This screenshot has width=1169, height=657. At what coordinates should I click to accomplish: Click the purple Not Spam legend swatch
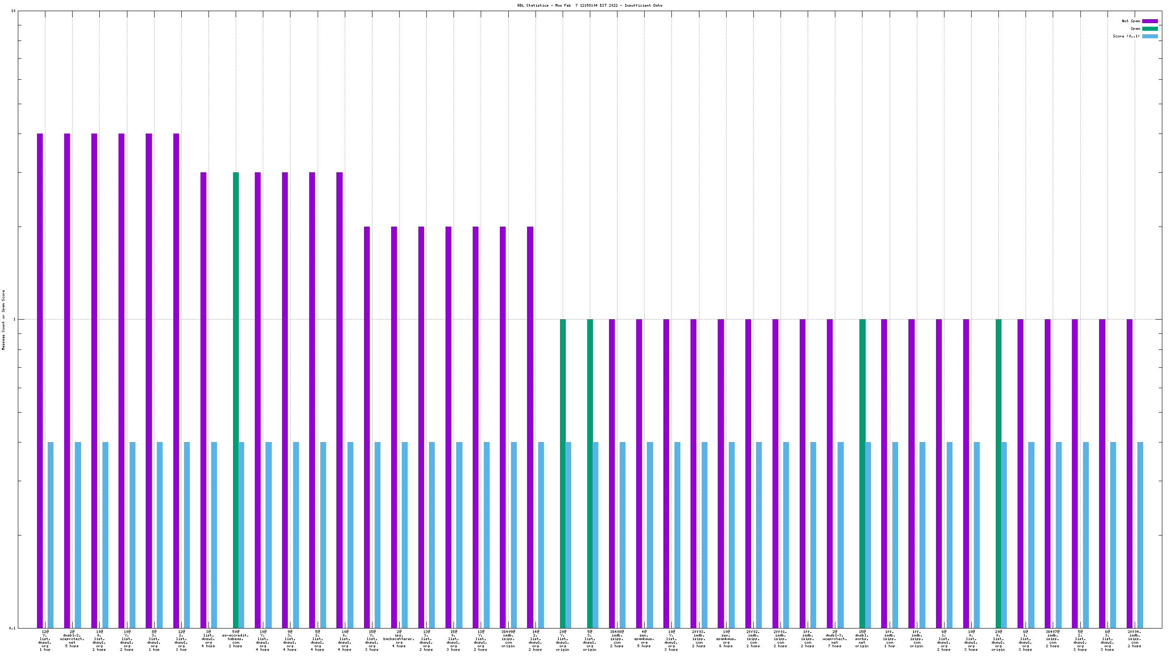1149,21
